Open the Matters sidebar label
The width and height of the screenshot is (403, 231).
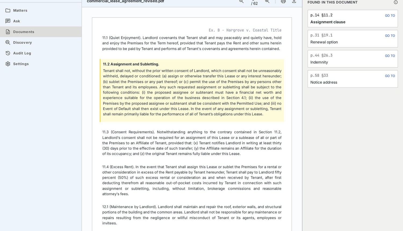coord(20,10)
